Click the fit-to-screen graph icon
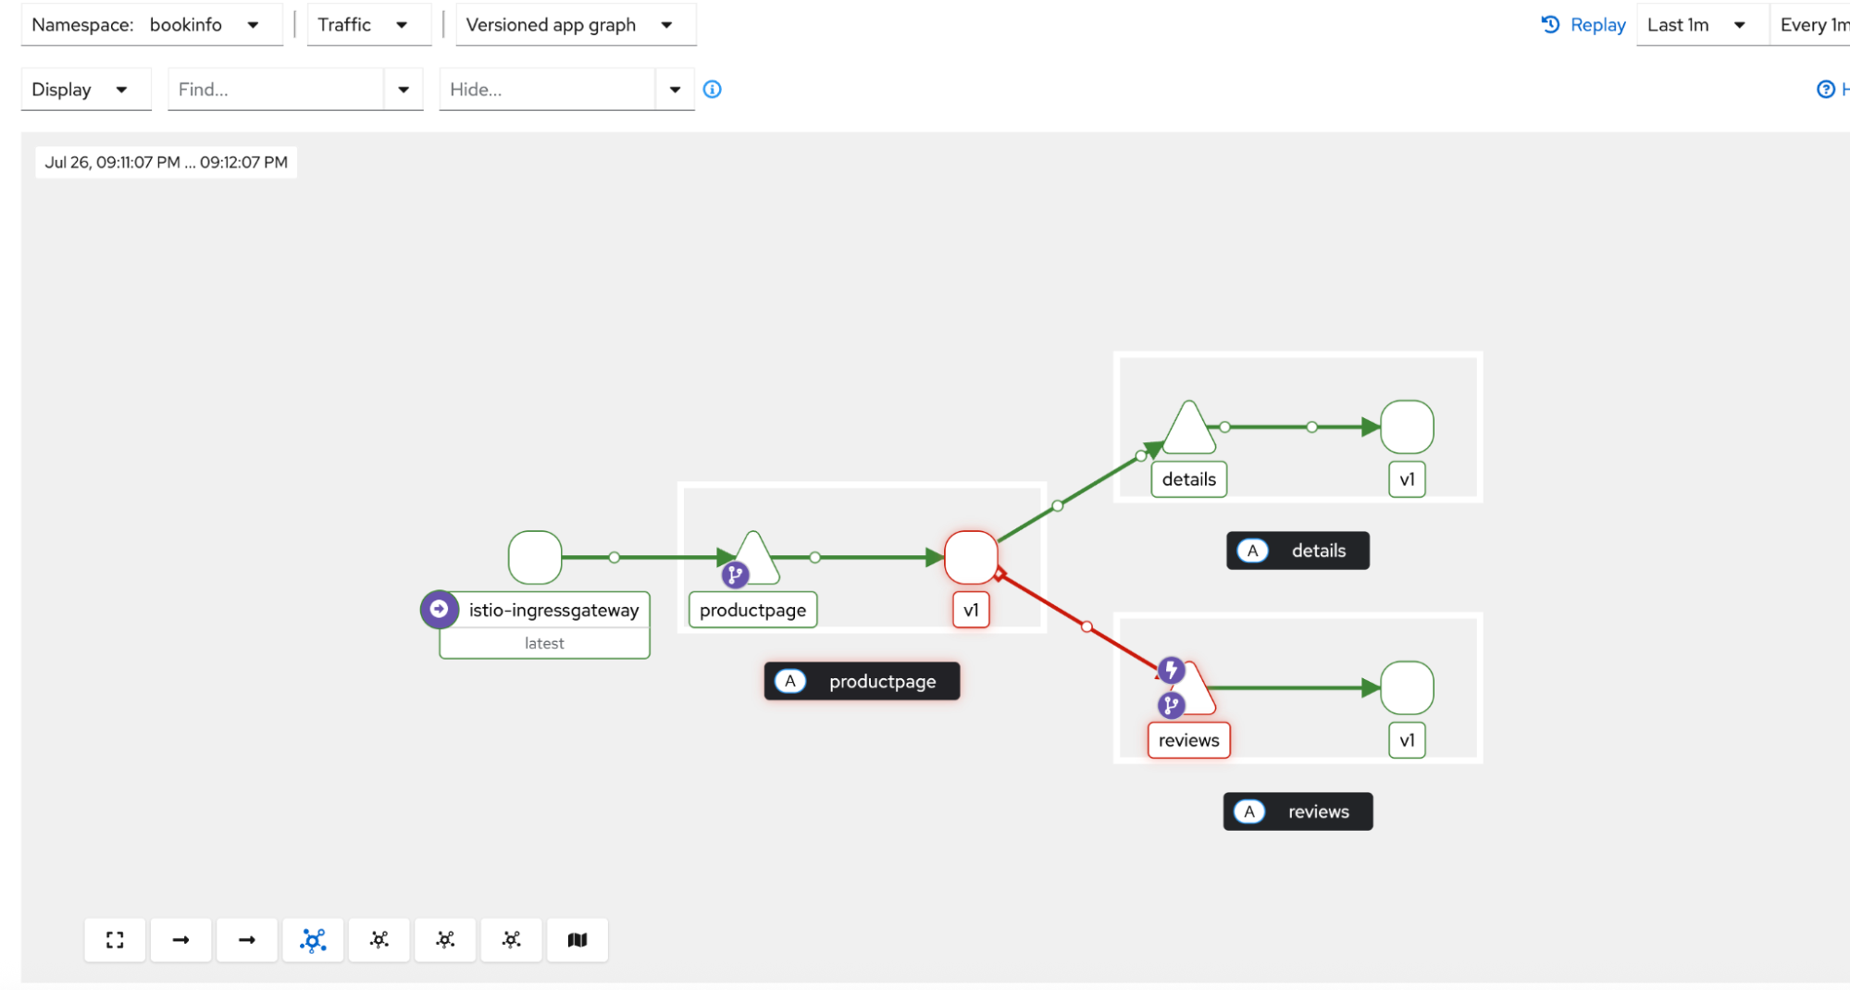This screenshot has height=990, width=1850. point(115,940)
